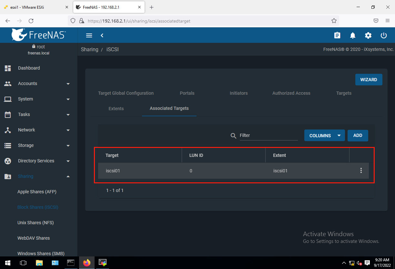Open the iscsi01 row options menu
395x269 pixels.
pyautogui.click(x=361, y=170)
